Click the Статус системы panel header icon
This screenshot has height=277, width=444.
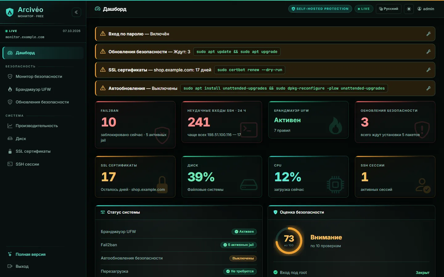[103, 212]
